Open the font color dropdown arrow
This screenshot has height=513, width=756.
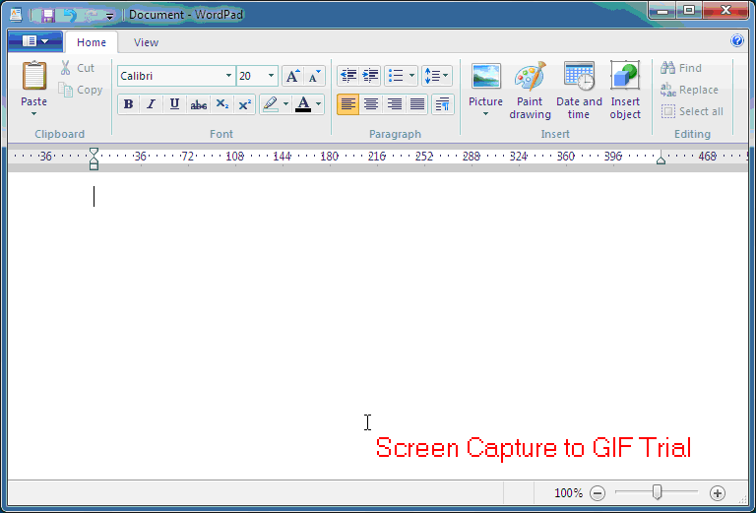(318, 104)
